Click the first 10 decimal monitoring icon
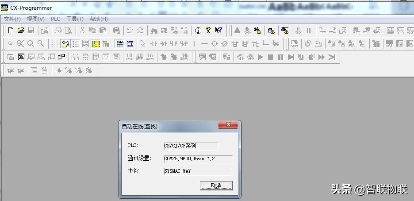The width and height of the screenshot is (414, 201). coord(129,57)
